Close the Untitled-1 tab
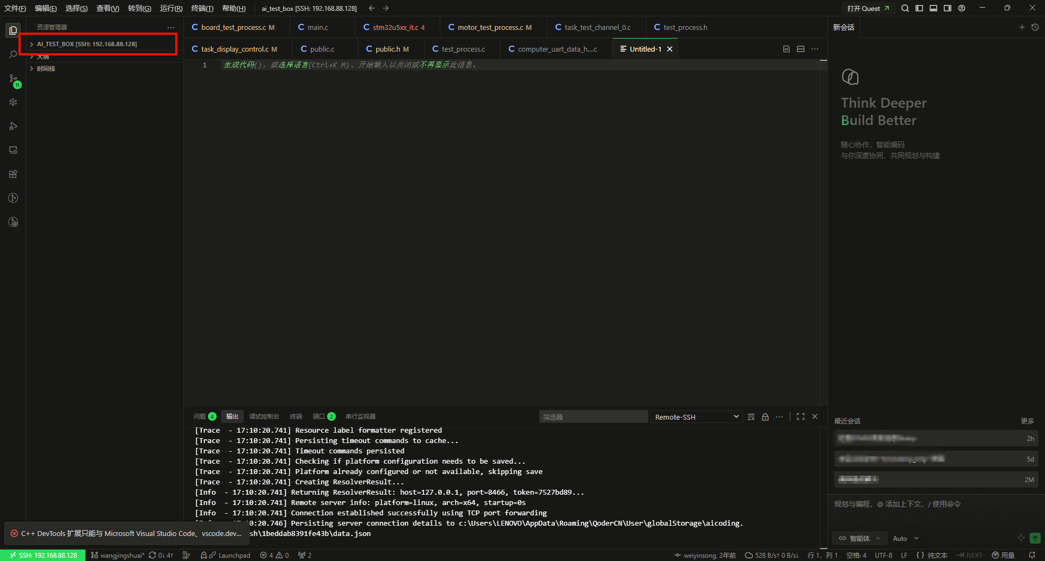 [670, 49]
